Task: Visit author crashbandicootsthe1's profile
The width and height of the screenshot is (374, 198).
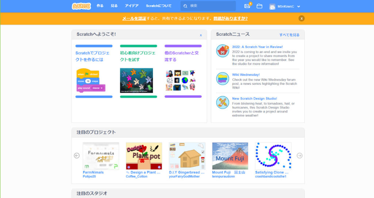Action: coord(271,177)
